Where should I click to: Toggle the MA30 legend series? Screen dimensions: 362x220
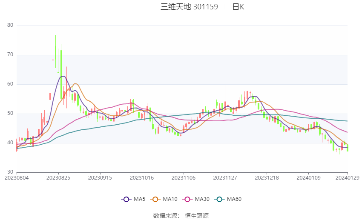[196, 199]
